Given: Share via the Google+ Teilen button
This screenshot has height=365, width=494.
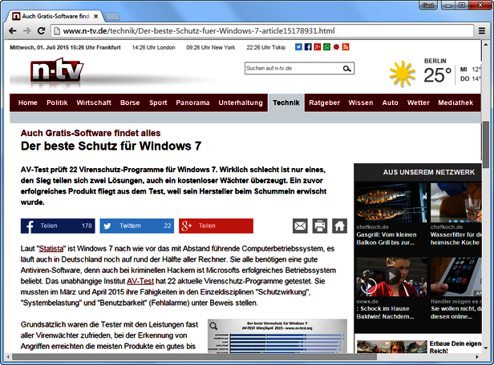Looking at the screenshot, I should coord(216,226).
